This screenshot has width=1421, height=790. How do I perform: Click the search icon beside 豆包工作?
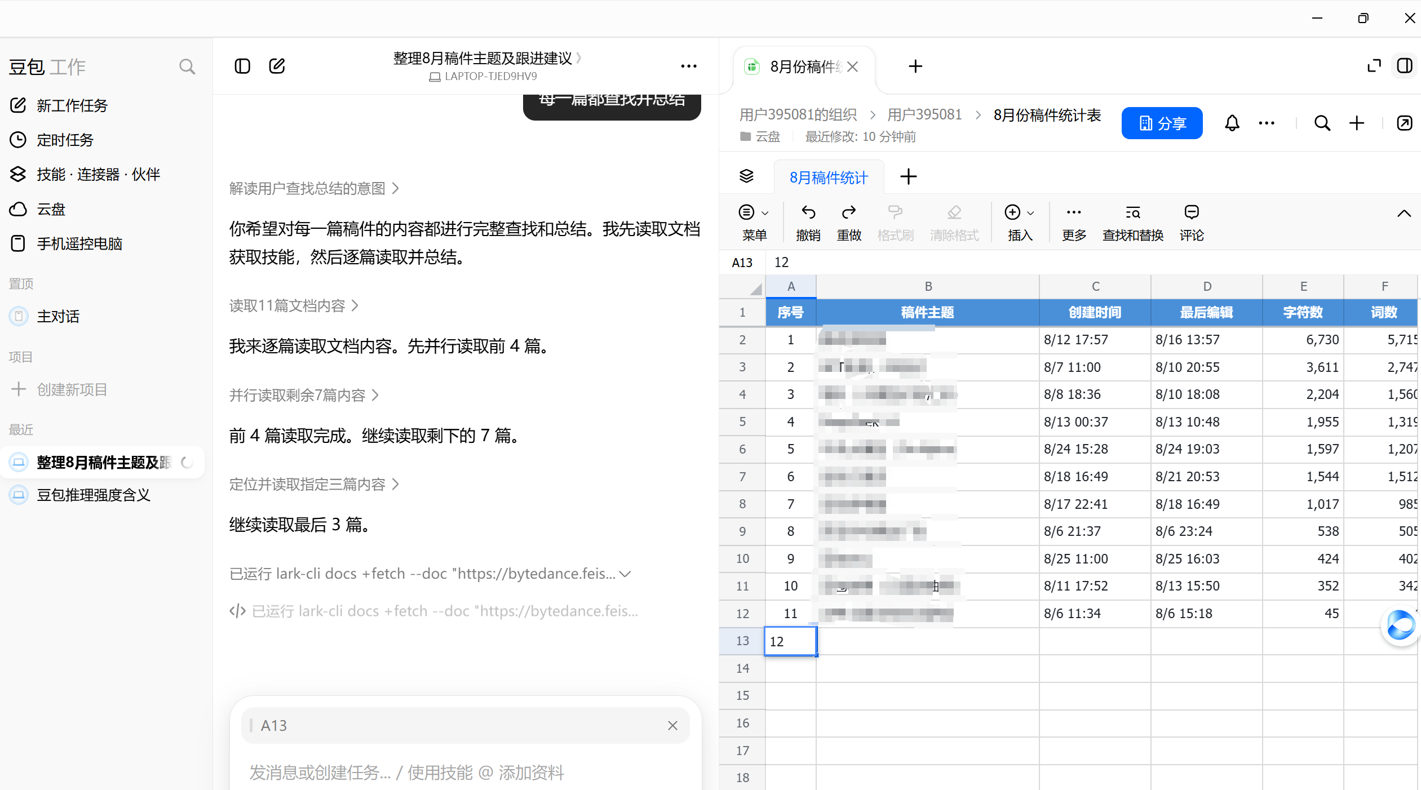187,67
